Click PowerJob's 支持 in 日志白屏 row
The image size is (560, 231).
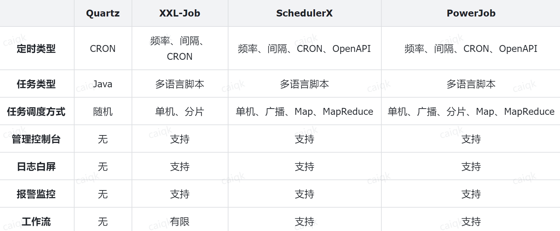click(471, 166)
